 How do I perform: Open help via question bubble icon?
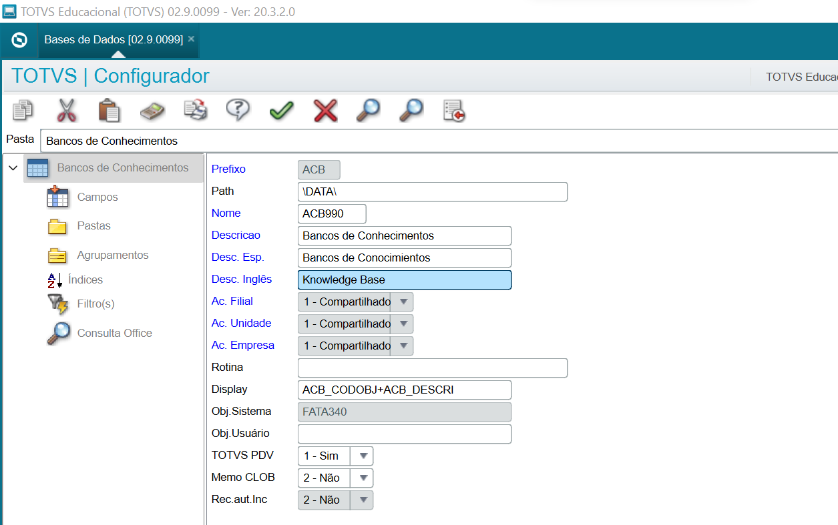click(238, 110)
